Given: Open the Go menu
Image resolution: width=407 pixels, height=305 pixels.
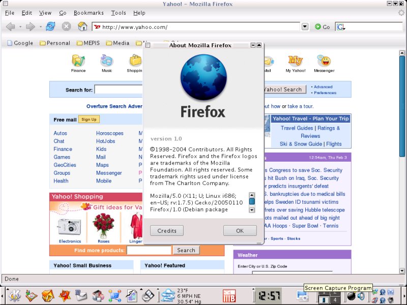Looking at the screenshot, I should [63, 13].
